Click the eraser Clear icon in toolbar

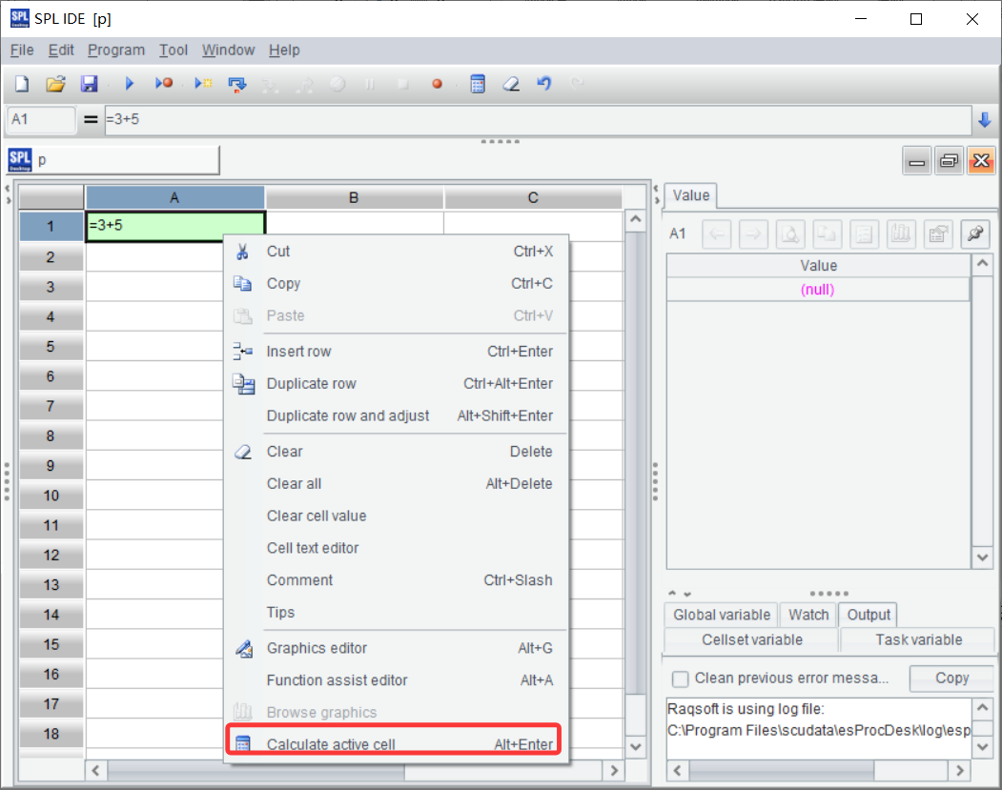tap(511, 84)
